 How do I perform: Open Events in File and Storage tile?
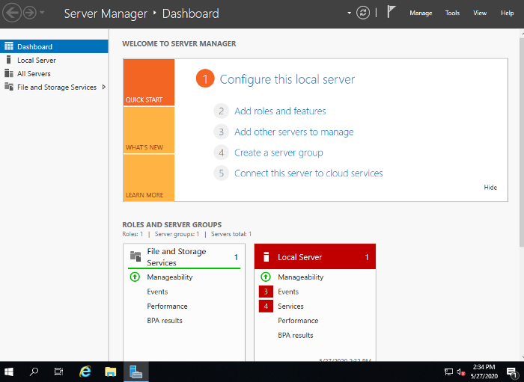coord(157,292)
